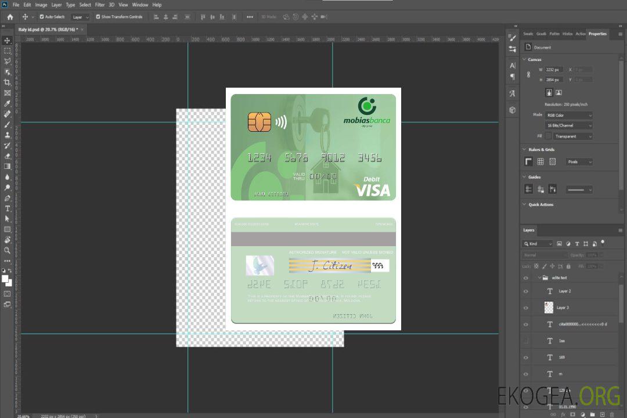Select the Move tool in the toolbar

tap(7, 41)
